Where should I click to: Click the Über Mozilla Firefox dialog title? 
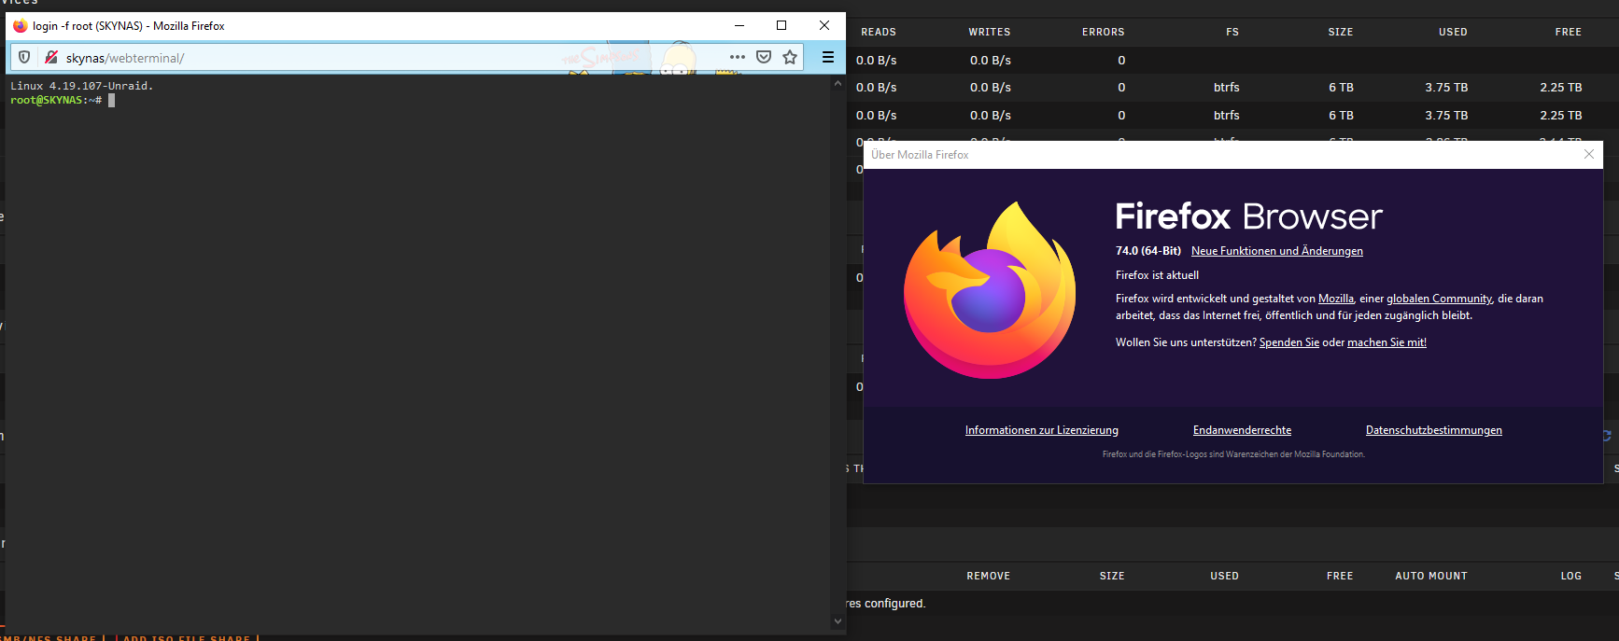[920, 155]
